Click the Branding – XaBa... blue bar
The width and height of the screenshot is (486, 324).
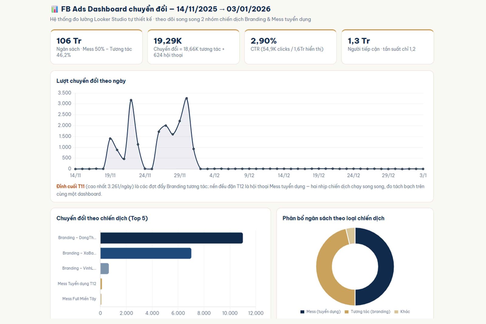(146, 253)
